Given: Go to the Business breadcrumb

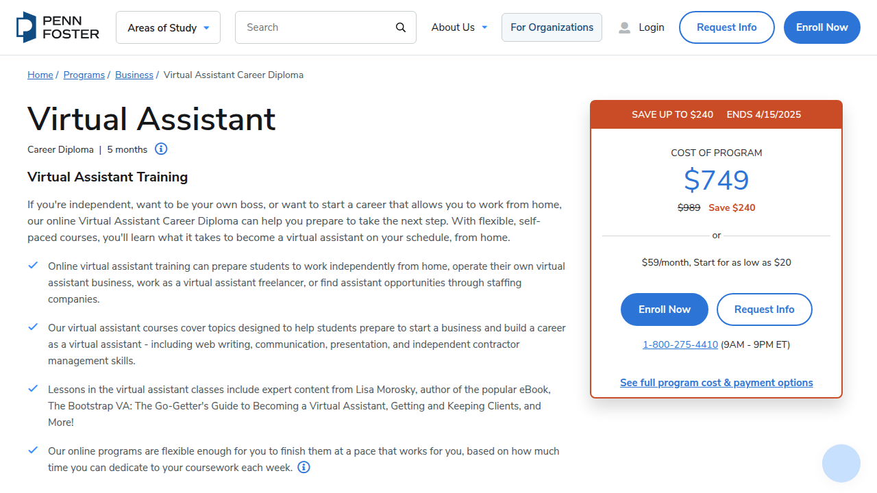Looking at the screenshot, I should tap(134, 75).
